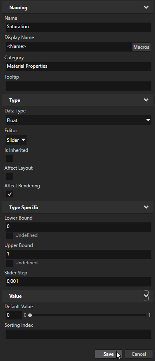Toggle the Affect Layout checkbox
155x361 pixels.
click(x=9, y=176)
